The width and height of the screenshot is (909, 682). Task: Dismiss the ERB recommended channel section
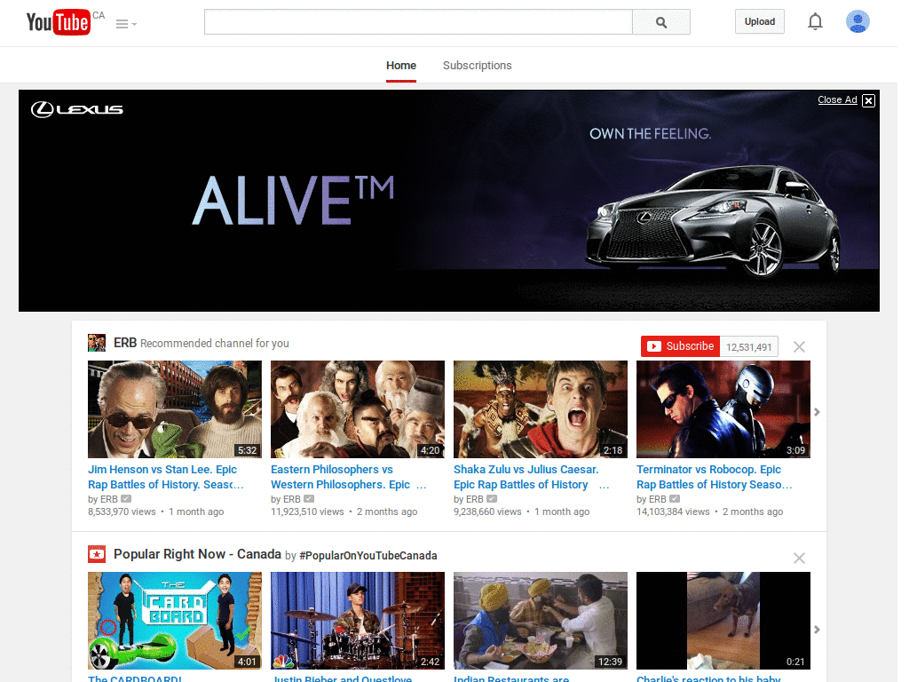[799, 347]
